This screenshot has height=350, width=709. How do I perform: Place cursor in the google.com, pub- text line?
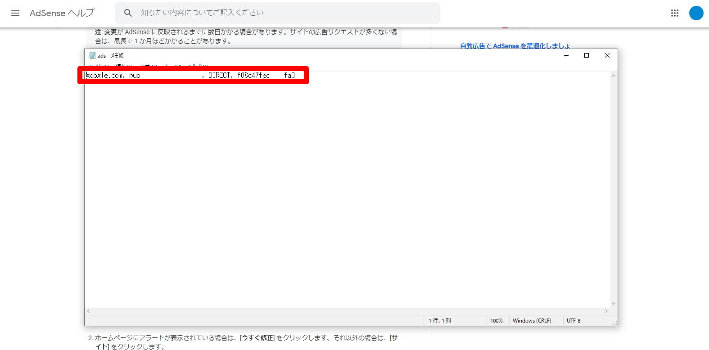tap(190, 76)
